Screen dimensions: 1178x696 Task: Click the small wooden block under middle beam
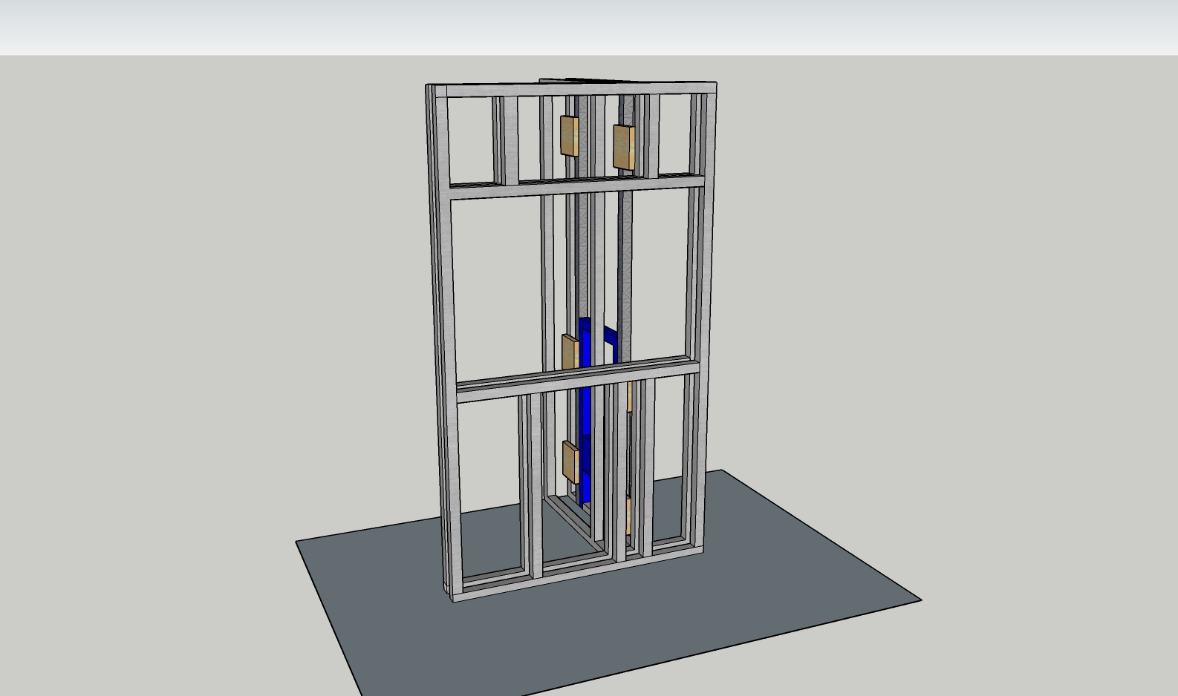tap(630, 397)
